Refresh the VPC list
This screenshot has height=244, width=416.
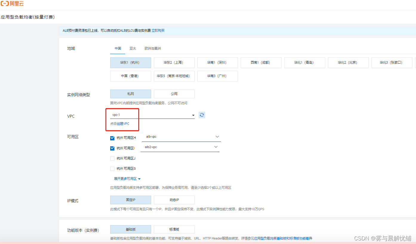point(202,115)
